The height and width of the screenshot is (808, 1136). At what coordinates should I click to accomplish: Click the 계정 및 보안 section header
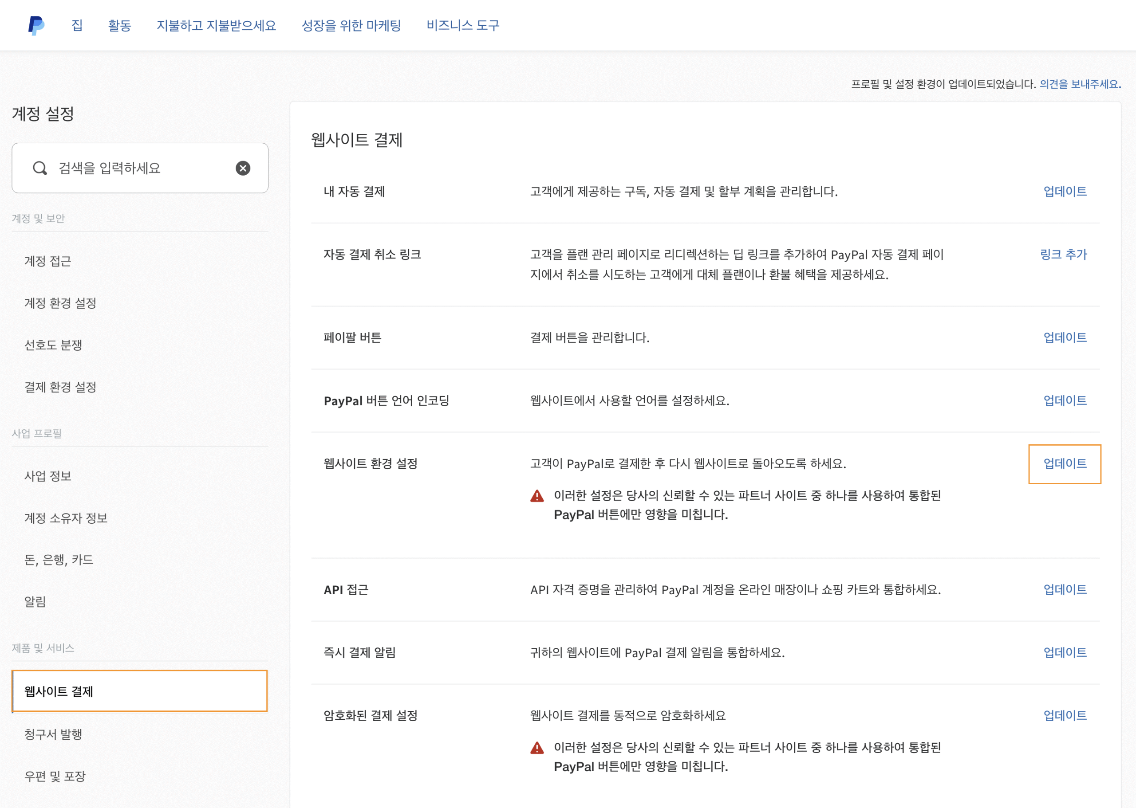point(38,219)
